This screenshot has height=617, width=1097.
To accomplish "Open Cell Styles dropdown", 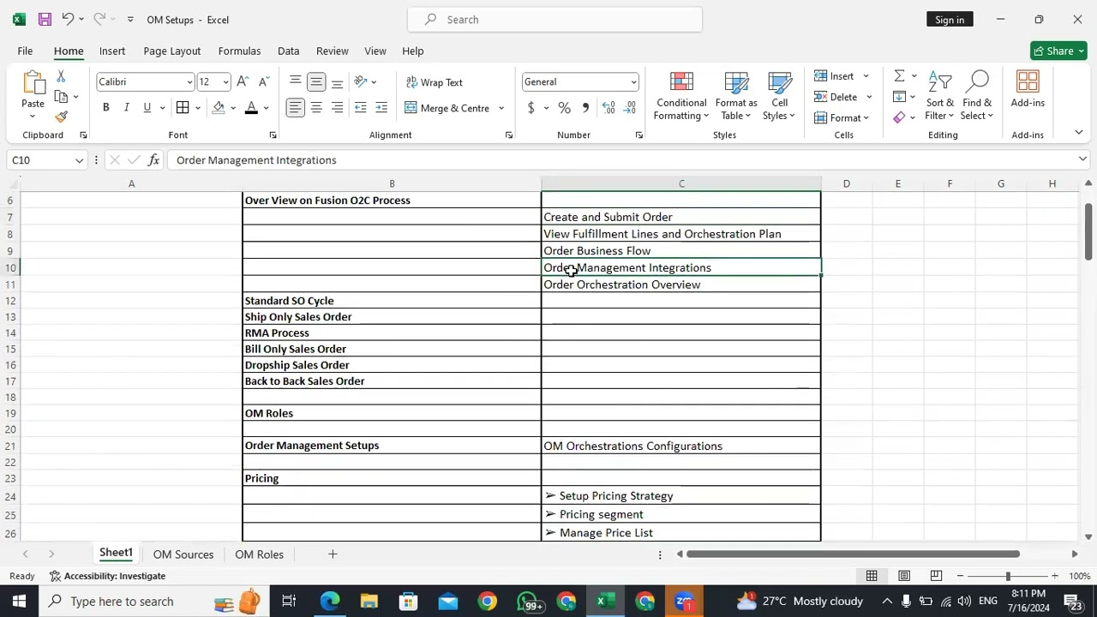I will (x=779, y=95).
